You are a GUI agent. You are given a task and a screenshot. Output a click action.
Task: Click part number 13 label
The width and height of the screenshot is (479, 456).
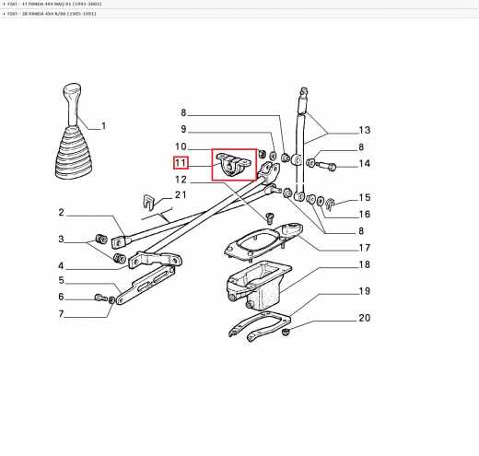coord(365,130)
